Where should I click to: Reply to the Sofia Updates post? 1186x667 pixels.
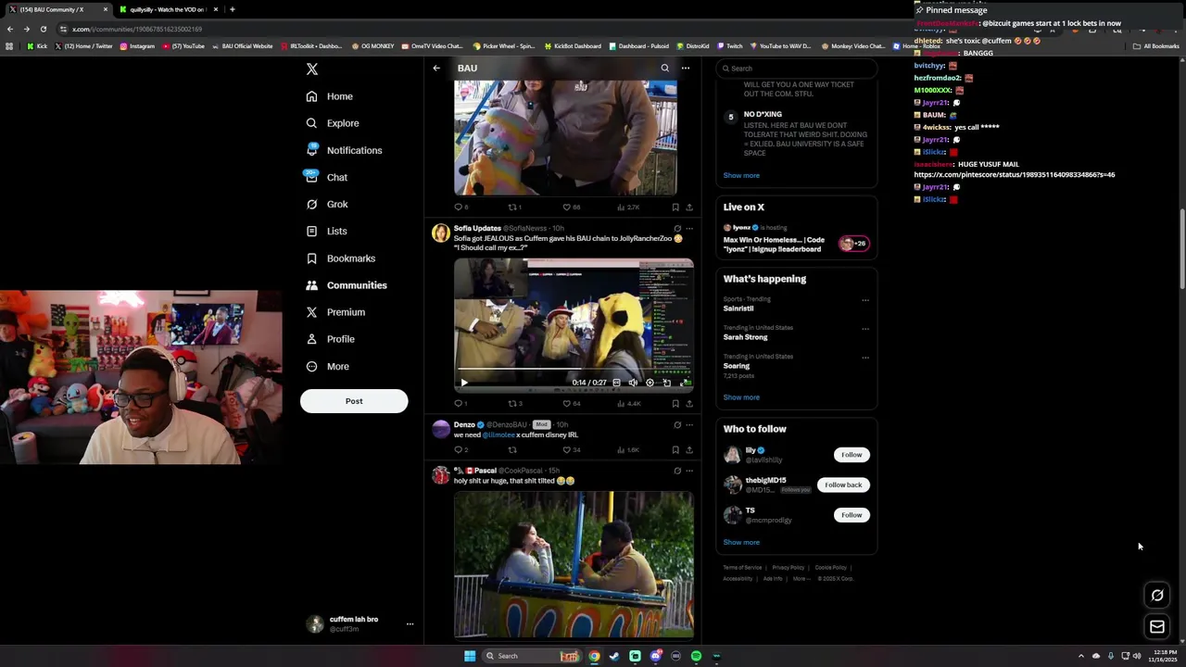click(461, 404)
